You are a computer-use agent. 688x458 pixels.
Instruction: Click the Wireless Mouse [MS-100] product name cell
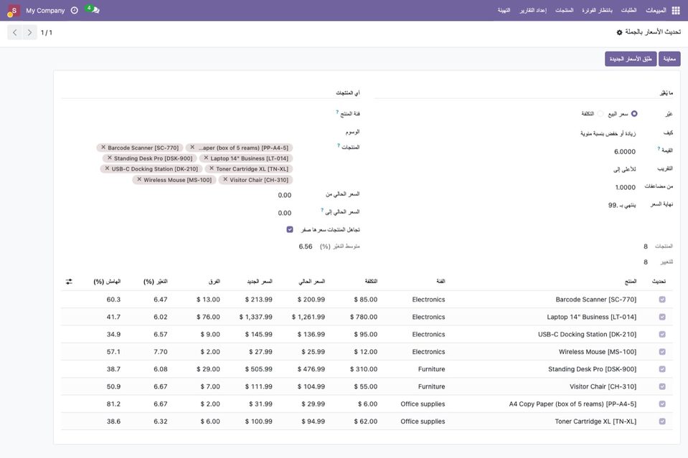pos(597,352)
